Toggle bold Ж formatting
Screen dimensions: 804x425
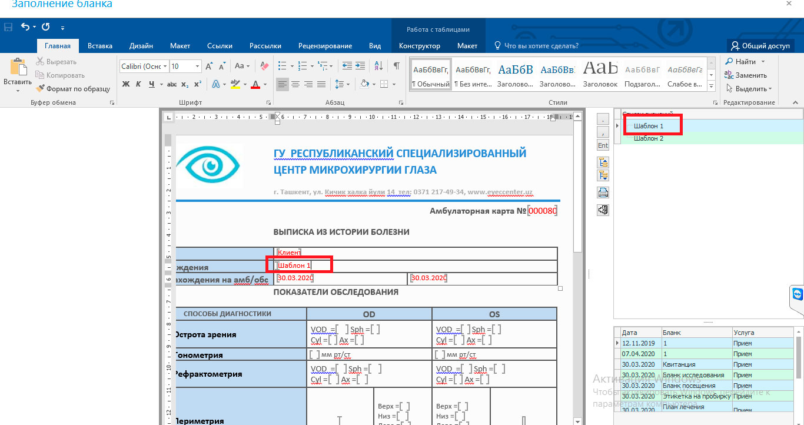[x=125, y=84]
